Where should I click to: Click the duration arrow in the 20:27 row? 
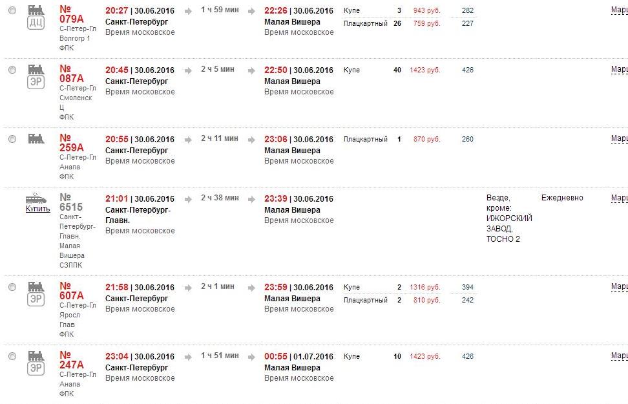(188, 11)
